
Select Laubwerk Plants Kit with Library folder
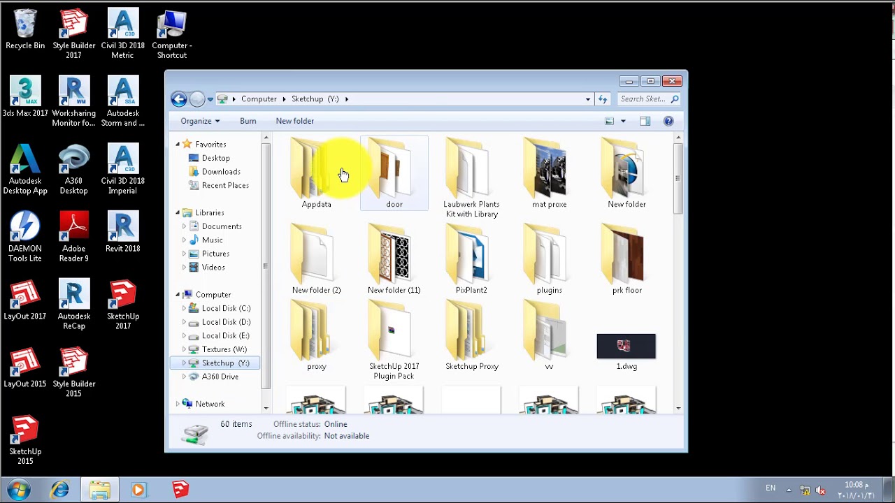(471, 178)
